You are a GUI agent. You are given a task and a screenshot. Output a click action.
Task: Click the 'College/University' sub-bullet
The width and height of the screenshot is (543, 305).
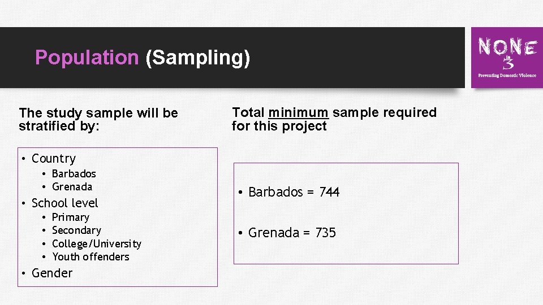[x=96, y=243]
